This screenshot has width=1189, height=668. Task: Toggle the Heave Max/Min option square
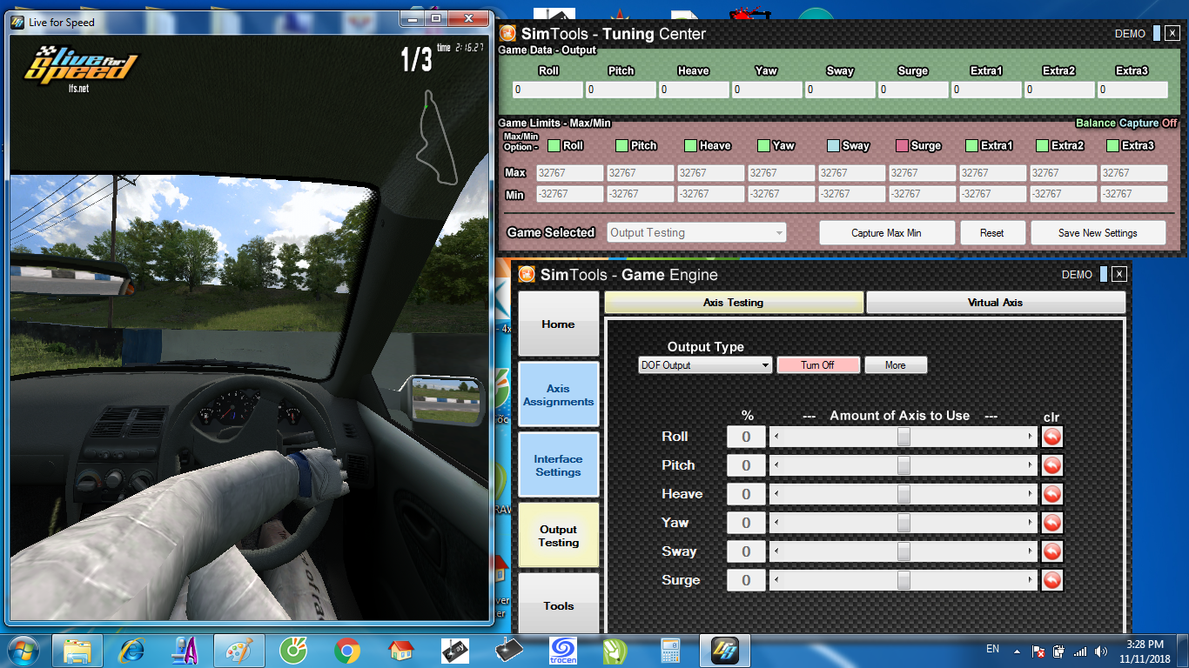(x=690, y=145)
